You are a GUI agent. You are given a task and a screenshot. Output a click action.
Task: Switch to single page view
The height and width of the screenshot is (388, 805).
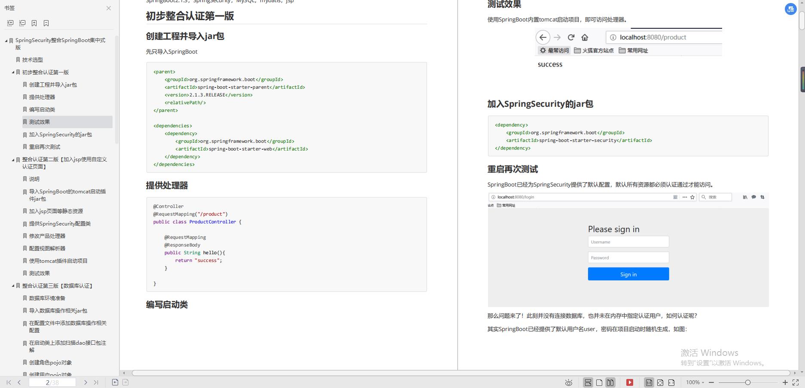click(599, 382)
